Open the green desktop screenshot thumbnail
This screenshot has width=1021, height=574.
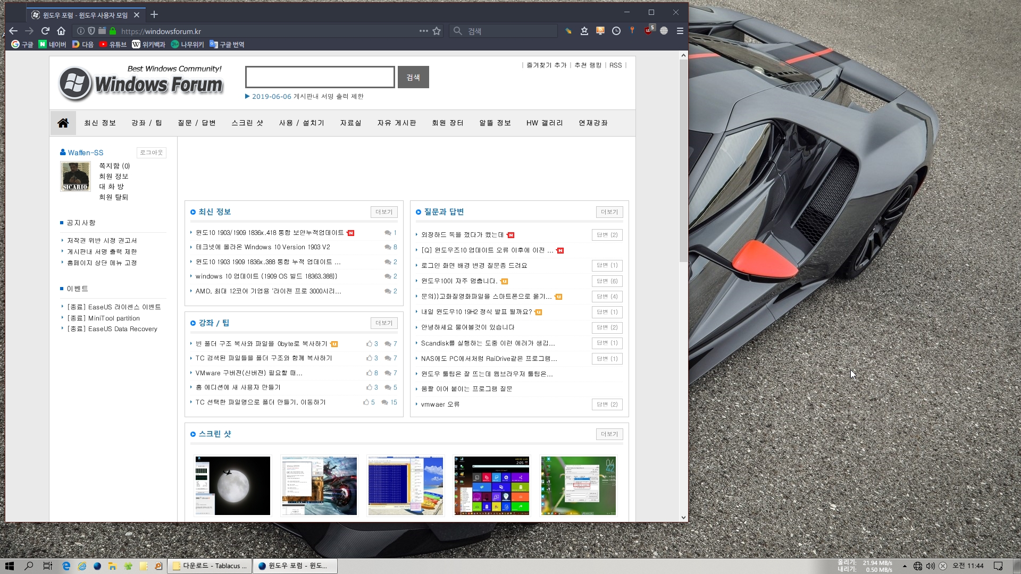tap(578, 486)
